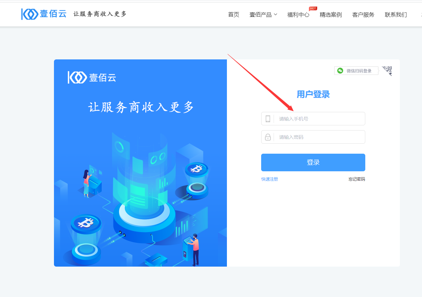The height and width of the screenshot is (297, 422).
Task: Open the 首页 menu item
Action: point(233,15)
